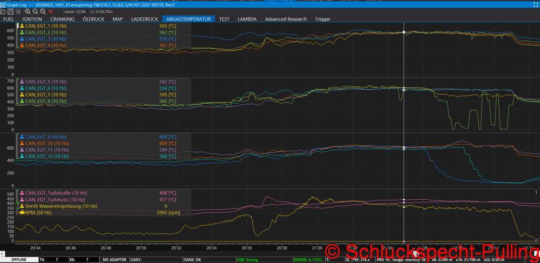Click the zoom out magnifier icon
Viewport: 540px width, 263px height.
(x=36, y=12)
